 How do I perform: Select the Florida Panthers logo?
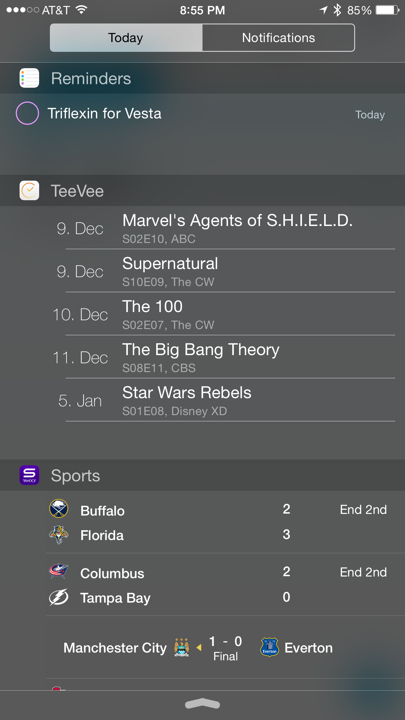(x=59, y=535)
